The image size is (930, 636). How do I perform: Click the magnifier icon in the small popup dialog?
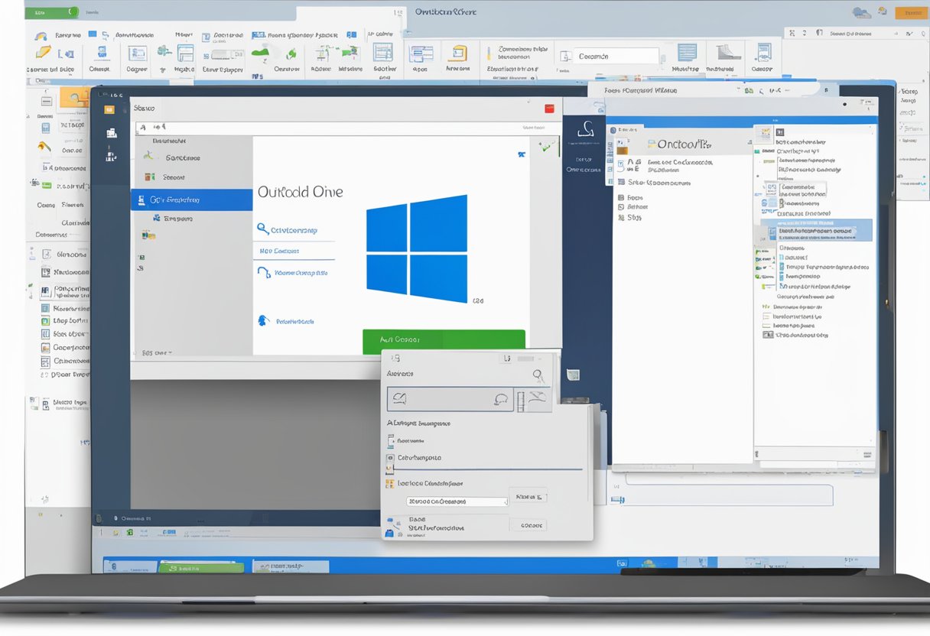click(x=538, y=375)
